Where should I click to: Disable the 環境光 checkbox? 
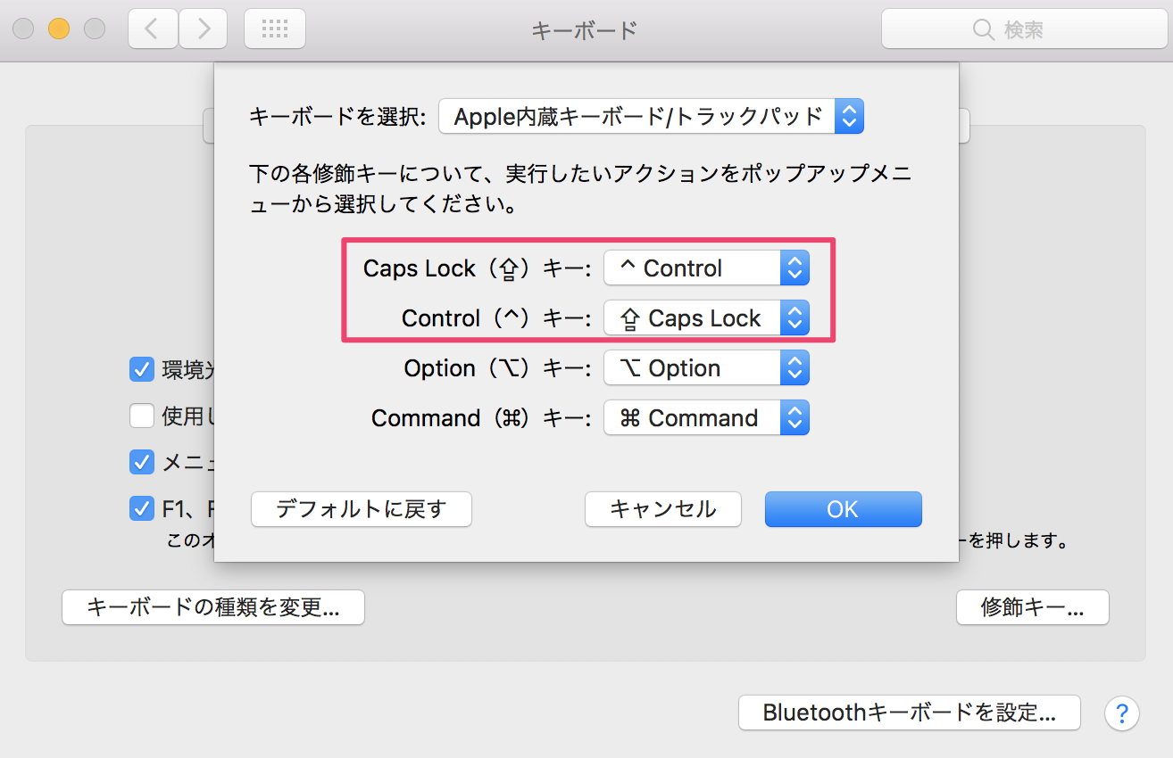(x=141, y=369)
